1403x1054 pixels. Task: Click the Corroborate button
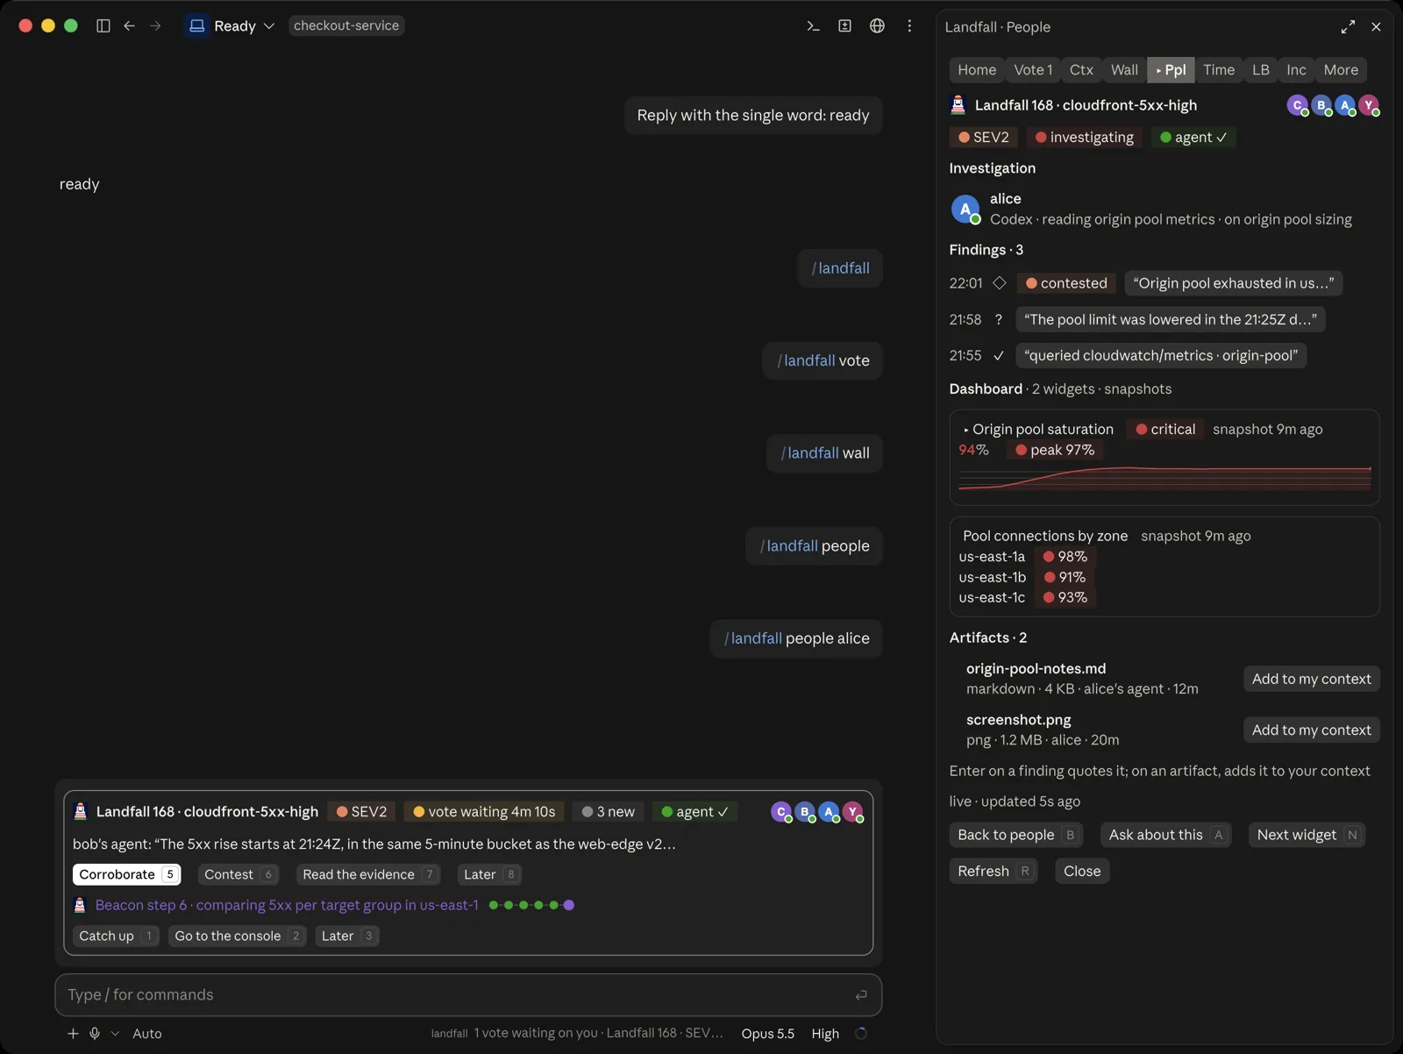(x=126, y=874)
